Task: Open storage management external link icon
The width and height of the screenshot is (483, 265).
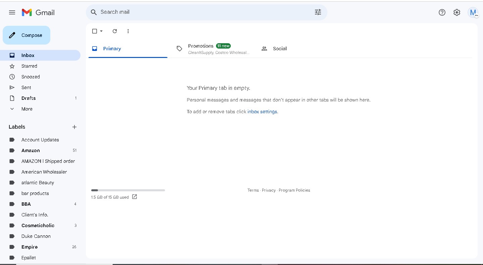Action: [135, 197]
